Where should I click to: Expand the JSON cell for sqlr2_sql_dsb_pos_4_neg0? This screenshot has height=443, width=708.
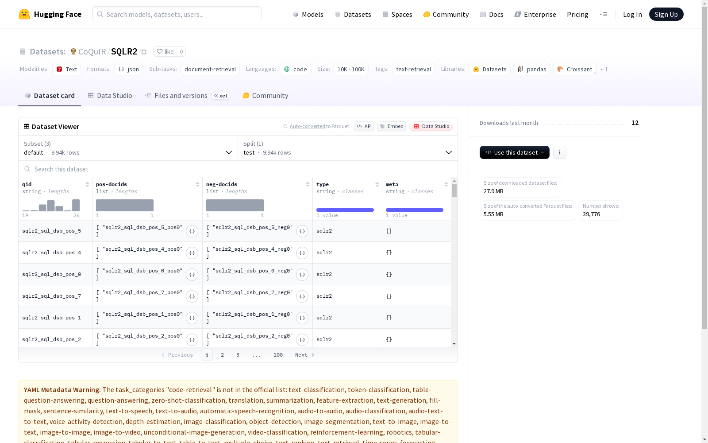pyautogui.click(x=302, y=253)
